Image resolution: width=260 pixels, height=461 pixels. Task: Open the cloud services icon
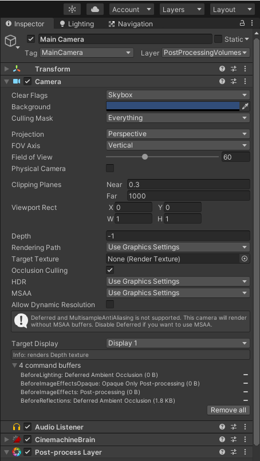click(95, 9)
